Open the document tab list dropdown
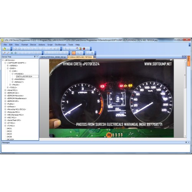This screenshot has width=192, height=192. (183, 57)
